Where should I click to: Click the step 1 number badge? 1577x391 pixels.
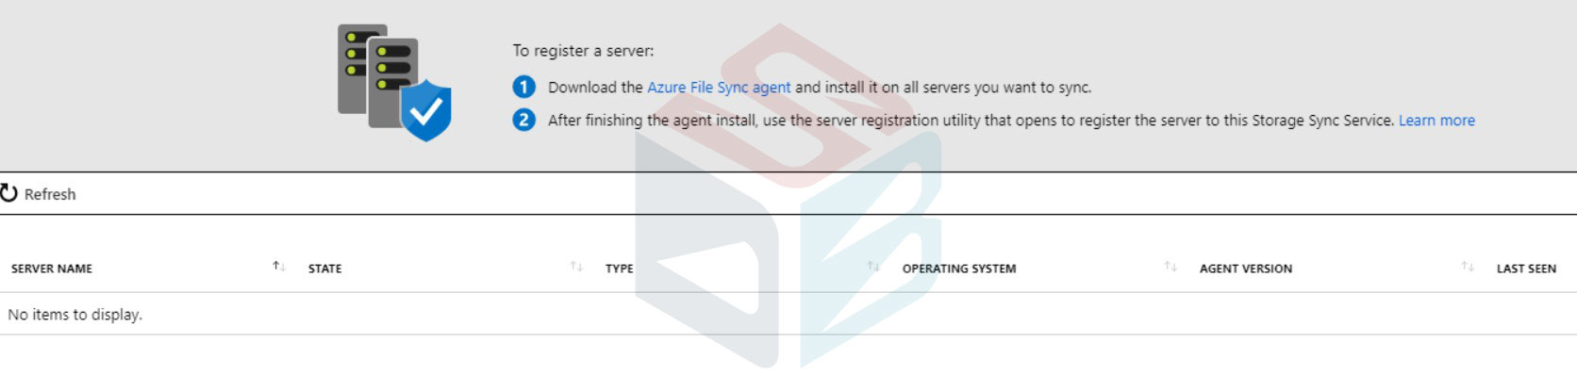pos(523,87)
